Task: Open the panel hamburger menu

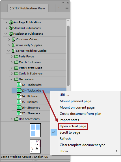Action: [67, 8]
